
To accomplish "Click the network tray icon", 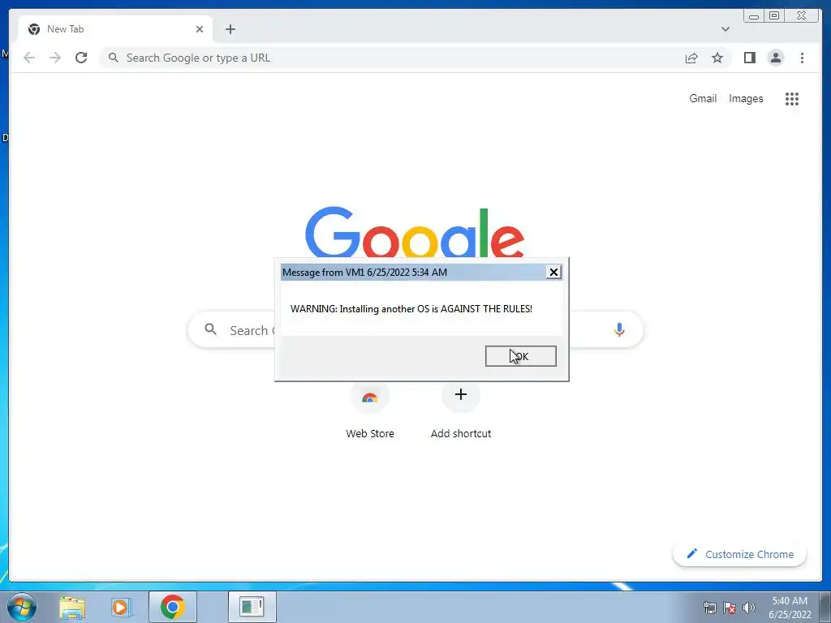I will (709, 608).
